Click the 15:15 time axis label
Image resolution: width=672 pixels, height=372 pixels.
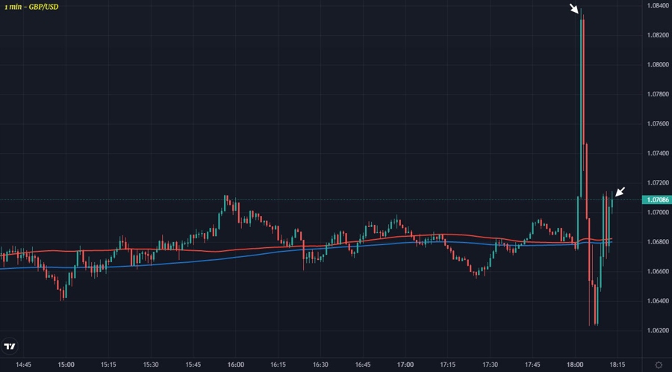click(108, 365)
